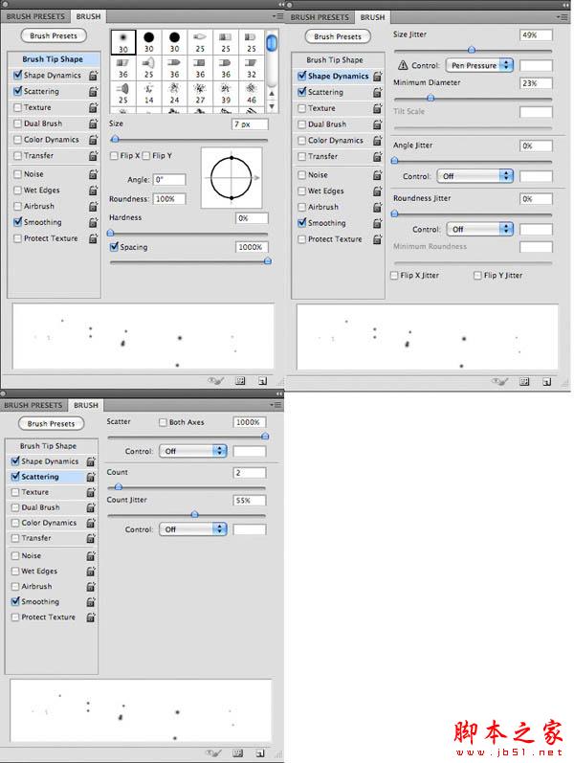Open Scatter Control dropdown

(x=193, y=451)
